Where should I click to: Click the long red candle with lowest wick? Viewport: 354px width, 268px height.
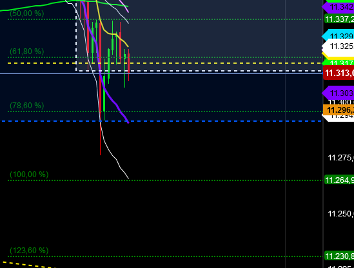(x=100, y=90)
